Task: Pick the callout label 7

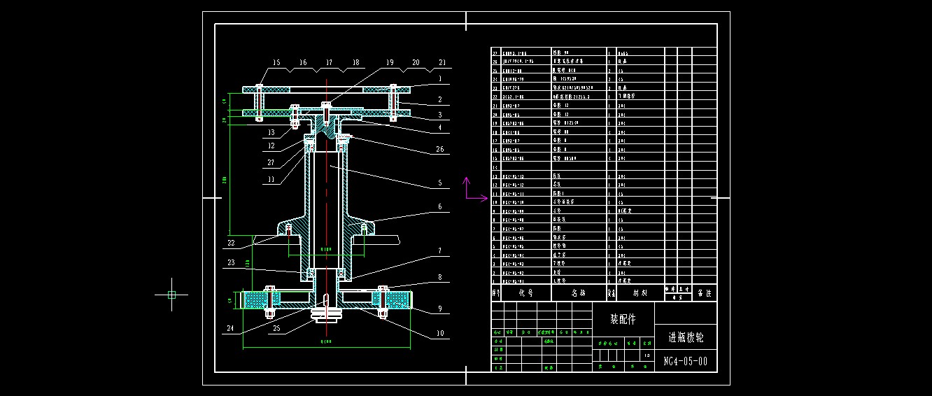Action: (440, 250)
